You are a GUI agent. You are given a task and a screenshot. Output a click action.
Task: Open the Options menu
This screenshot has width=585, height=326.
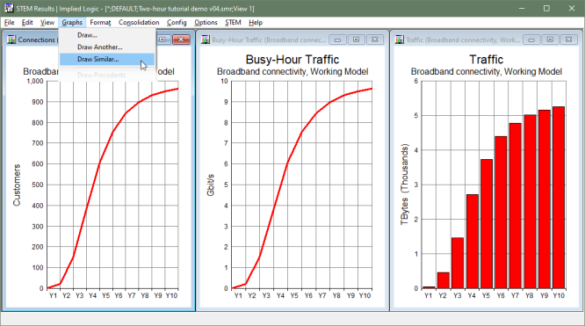click(206, 22)
